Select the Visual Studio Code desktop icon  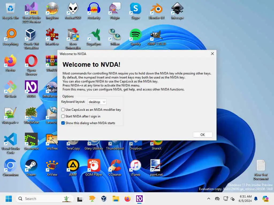[x=10, y=143]
